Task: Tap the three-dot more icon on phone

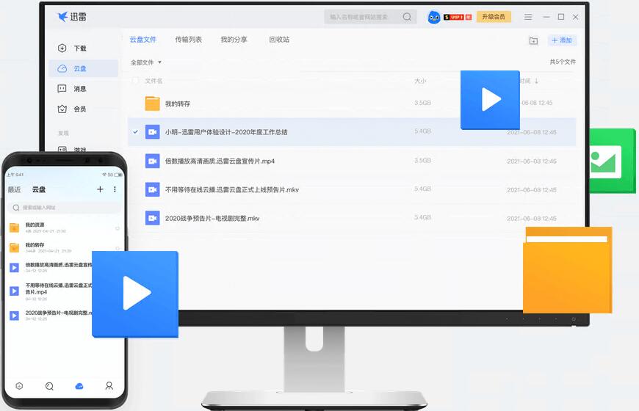Action: [115, 189]
